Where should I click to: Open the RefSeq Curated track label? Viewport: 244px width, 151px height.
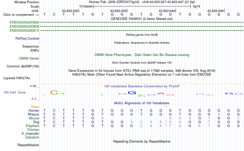[x=27, y=38]
